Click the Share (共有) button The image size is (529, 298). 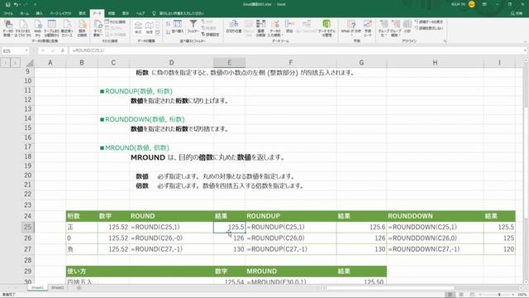517,13
